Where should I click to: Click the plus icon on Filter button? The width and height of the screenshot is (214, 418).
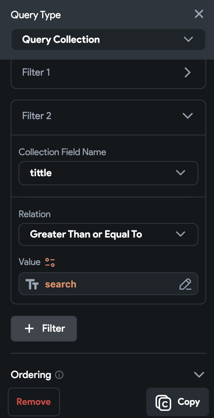click(x=29, y=328)
